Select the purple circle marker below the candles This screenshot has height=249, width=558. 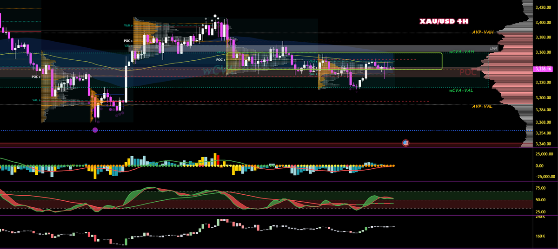pyautogui.click(x=95, y=131)
